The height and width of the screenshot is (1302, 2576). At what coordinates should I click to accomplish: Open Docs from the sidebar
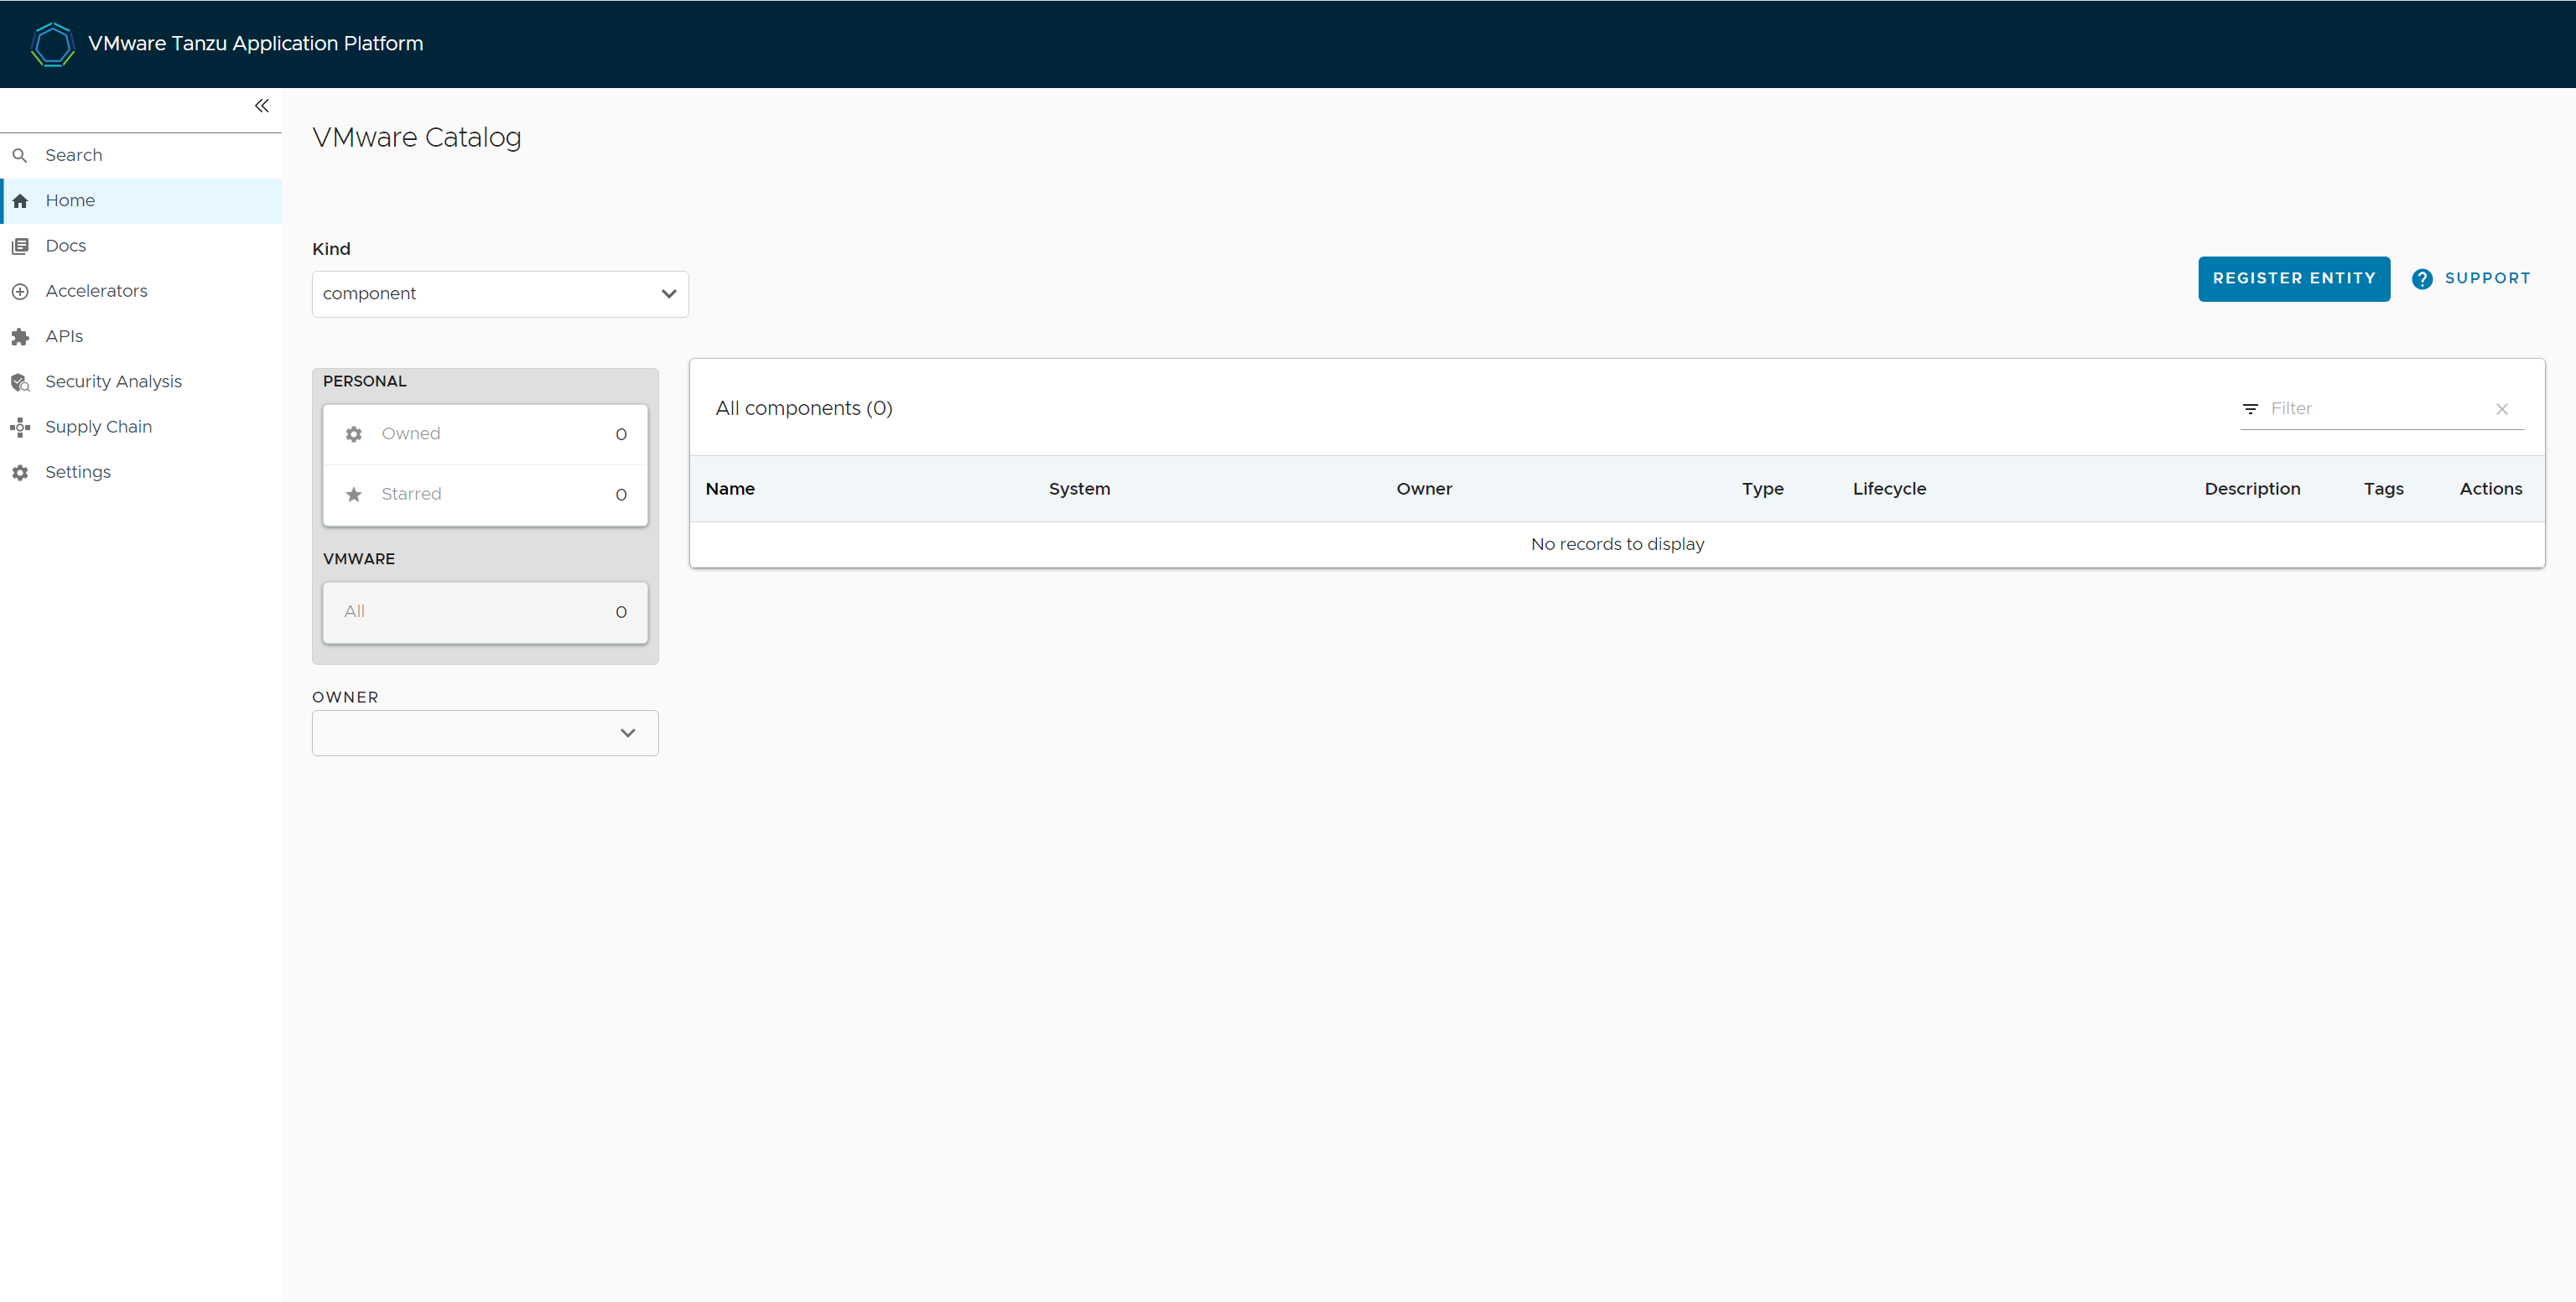66,246
